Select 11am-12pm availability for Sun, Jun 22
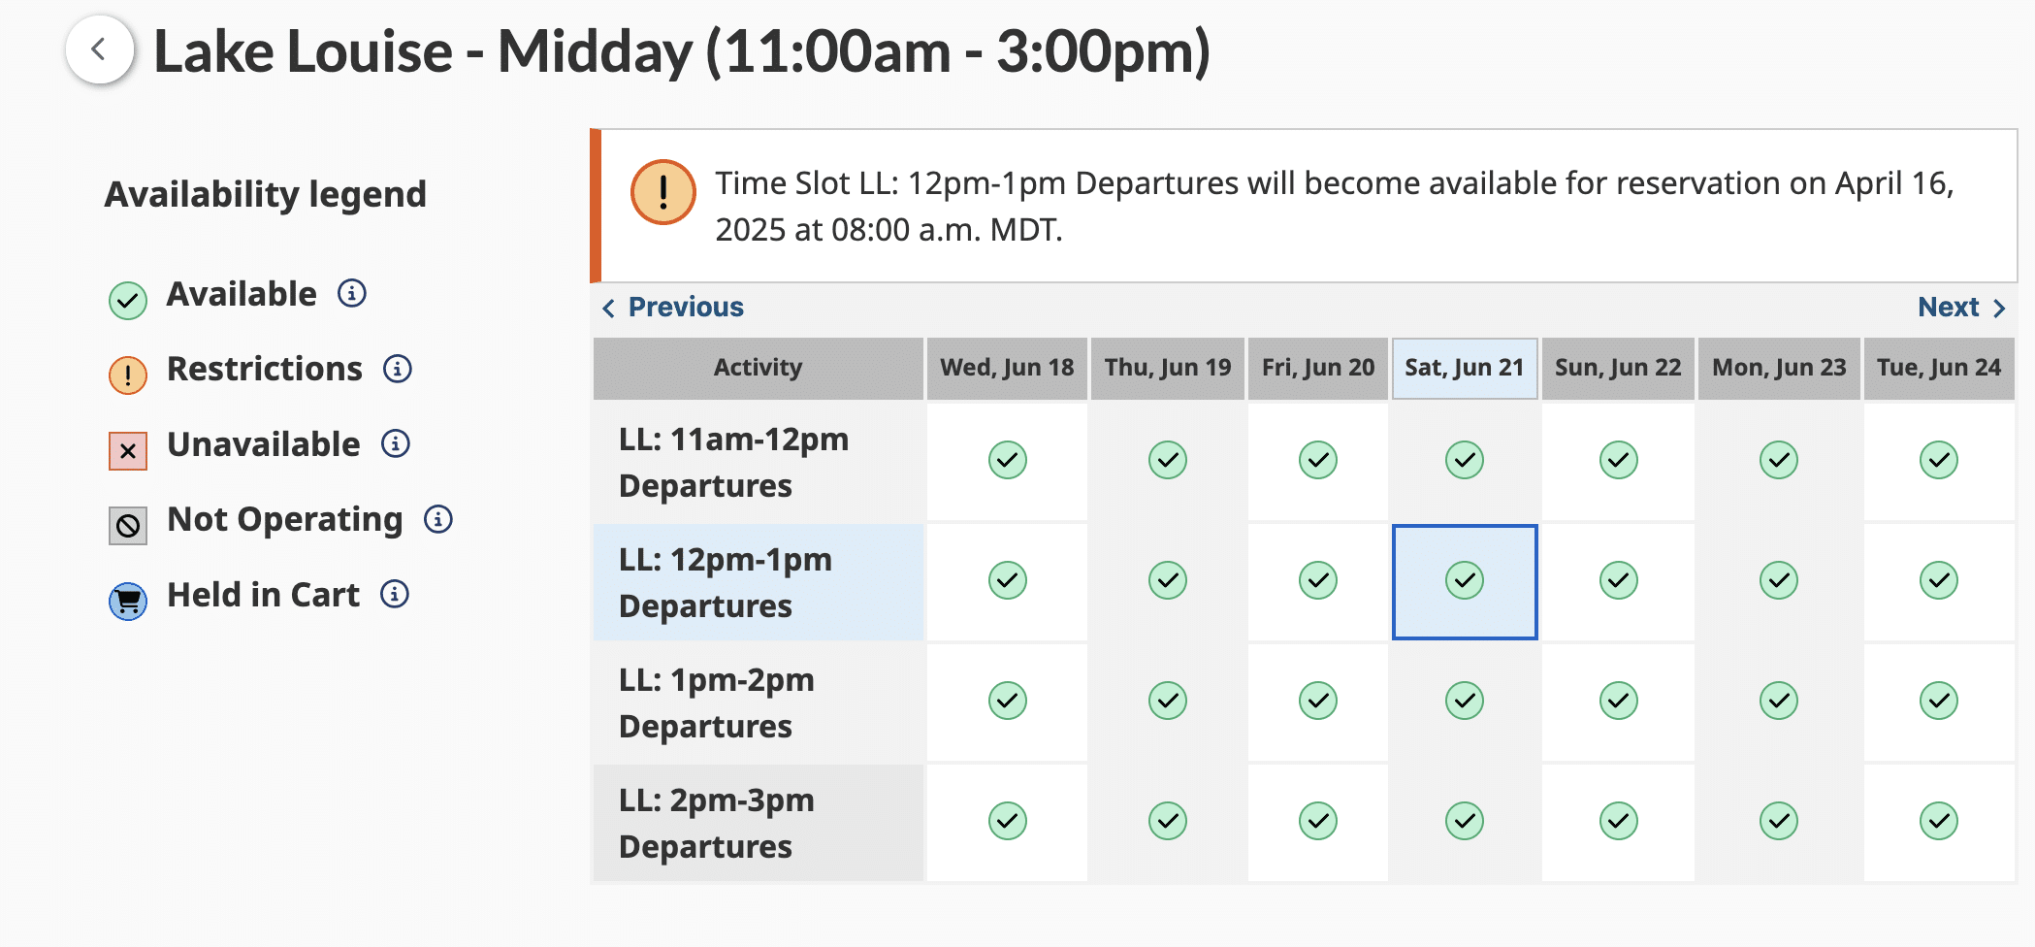Viewport: 2035px width, 947px height. coord(1619,460)
